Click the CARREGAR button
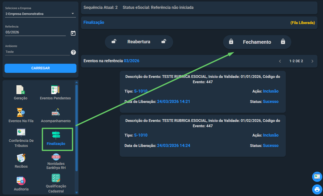323x196 pixels. [x=41, y=68]
